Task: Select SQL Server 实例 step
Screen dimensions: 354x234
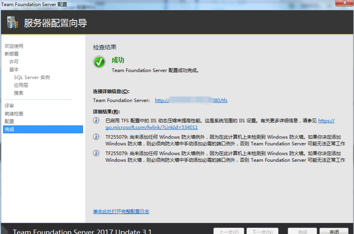Action: click(32, 77)
